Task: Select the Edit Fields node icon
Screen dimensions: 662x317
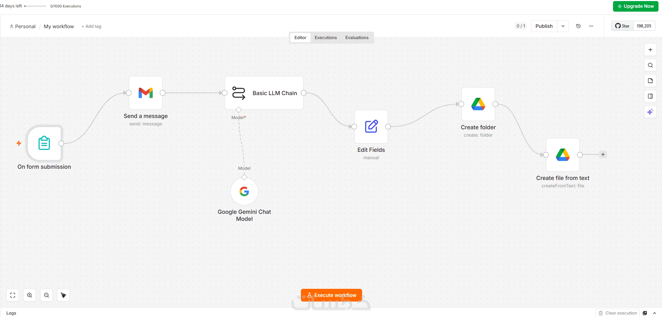Action: [371, 126]
